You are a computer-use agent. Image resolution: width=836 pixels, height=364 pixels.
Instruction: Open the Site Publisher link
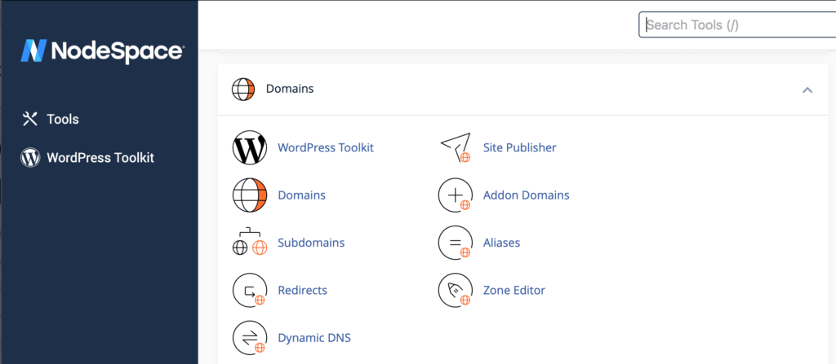(520, 147)
